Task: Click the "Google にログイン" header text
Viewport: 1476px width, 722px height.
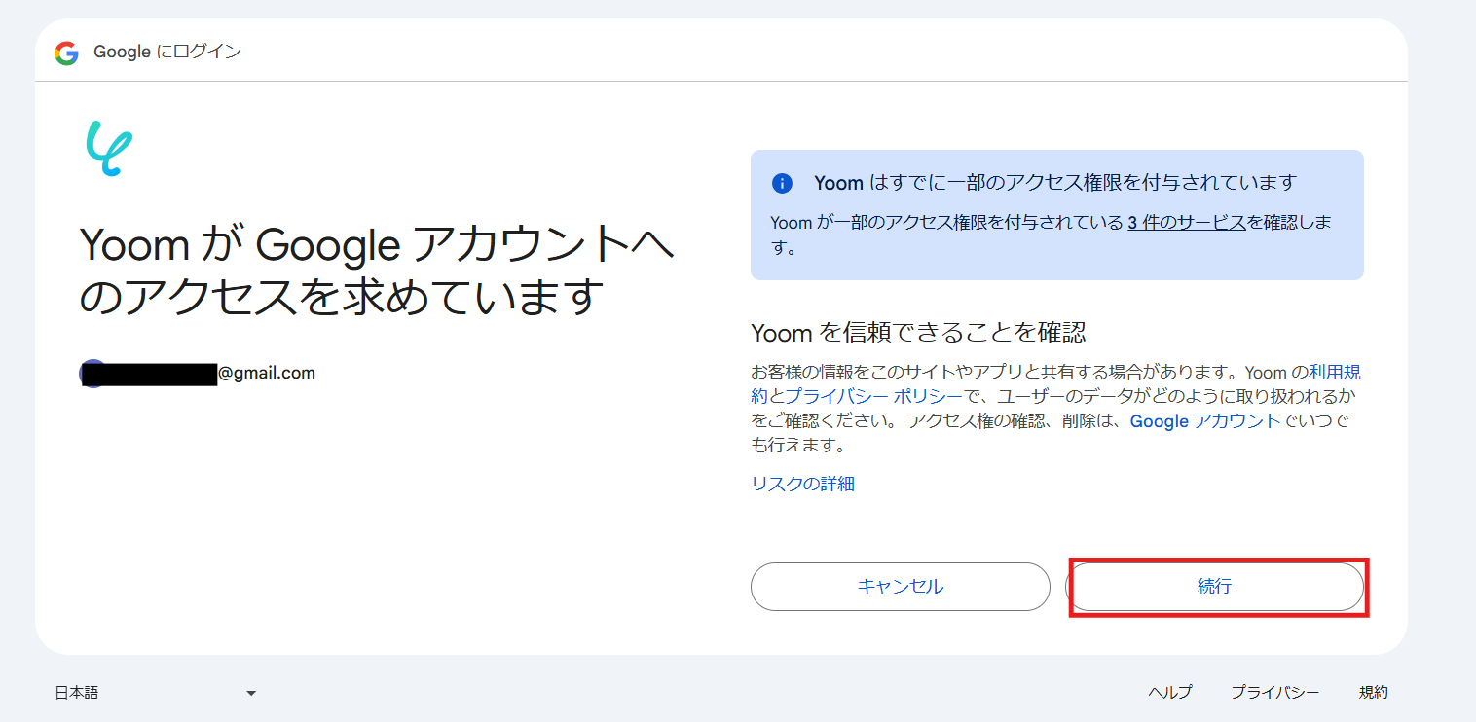Action: click(167, 53)
